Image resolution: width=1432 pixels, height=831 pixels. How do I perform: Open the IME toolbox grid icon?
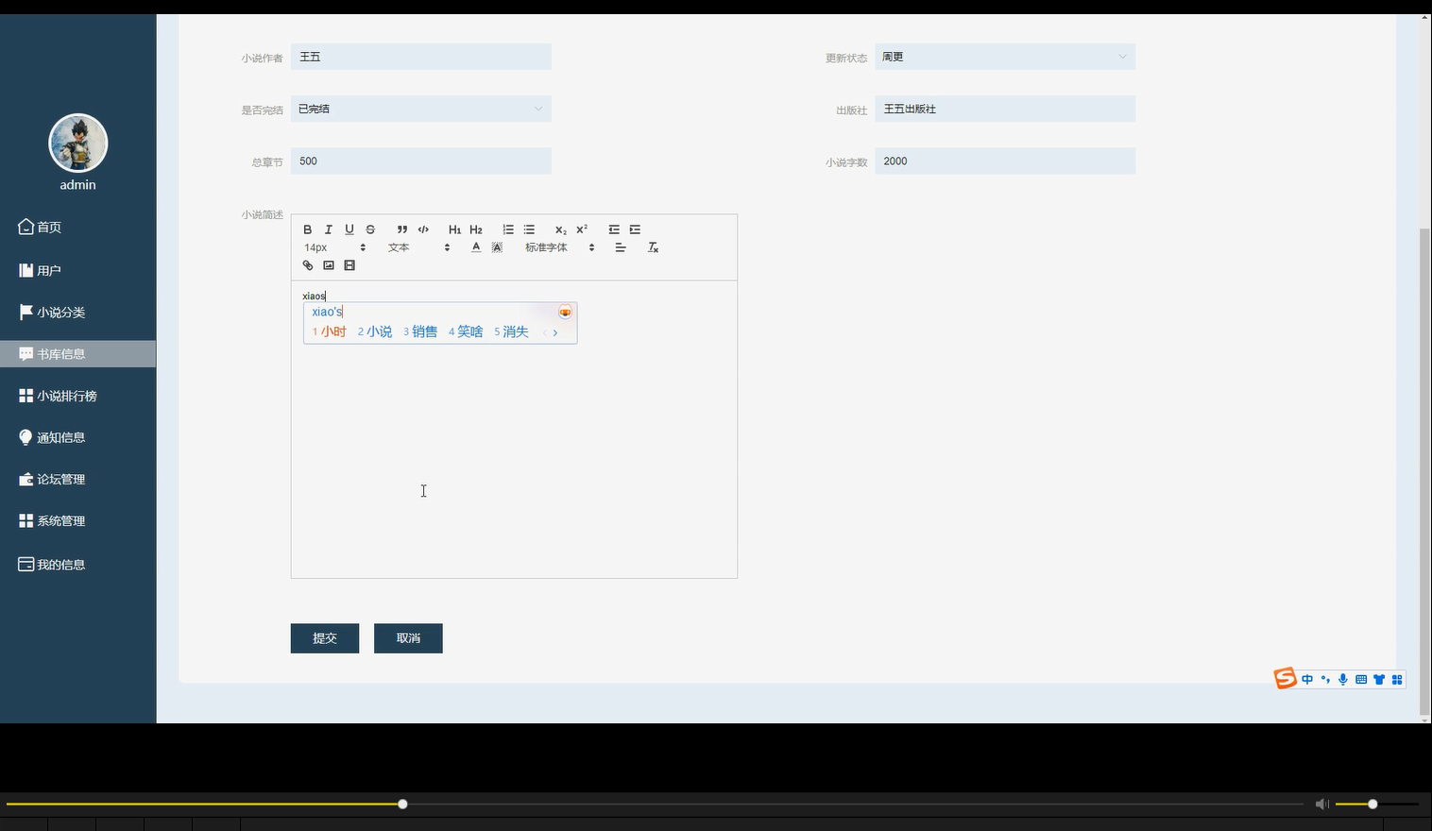(x=1397, y=679)
